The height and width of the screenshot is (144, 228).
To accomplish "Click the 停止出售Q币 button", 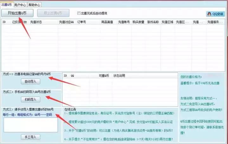I will pos(53,13).
